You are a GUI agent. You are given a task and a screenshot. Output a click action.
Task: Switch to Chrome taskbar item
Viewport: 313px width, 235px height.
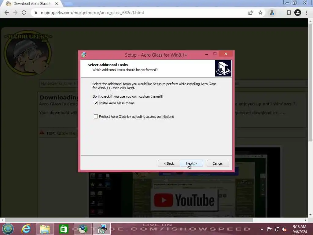(83, 229)
